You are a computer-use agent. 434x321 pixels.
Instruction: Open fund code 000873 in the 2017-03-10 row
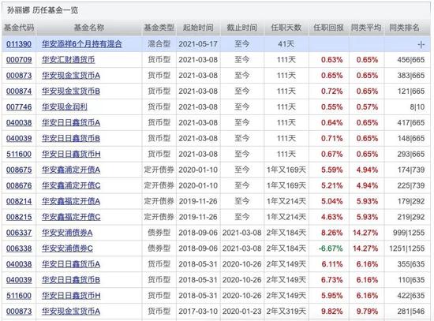(19, 312)
